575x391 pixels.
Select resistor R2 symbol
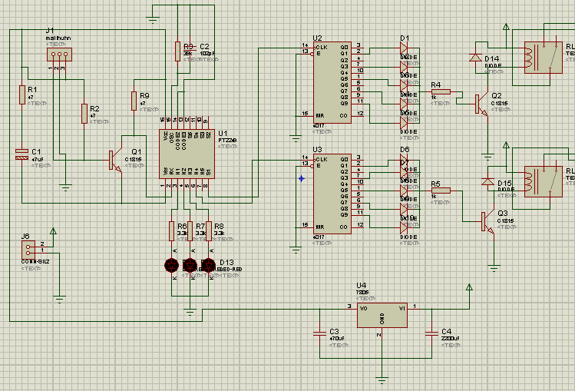(84, 114)
